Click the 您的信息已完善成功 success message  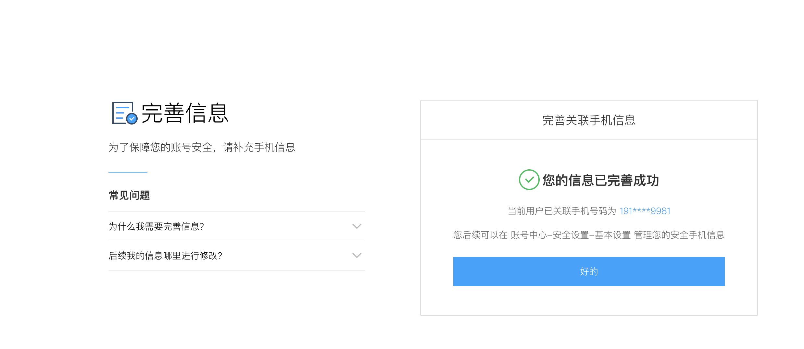coord(601,180)
